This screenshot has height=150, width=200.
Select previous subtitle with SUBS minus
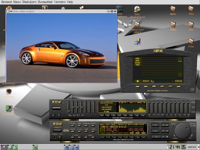click(x=93, y=137)
